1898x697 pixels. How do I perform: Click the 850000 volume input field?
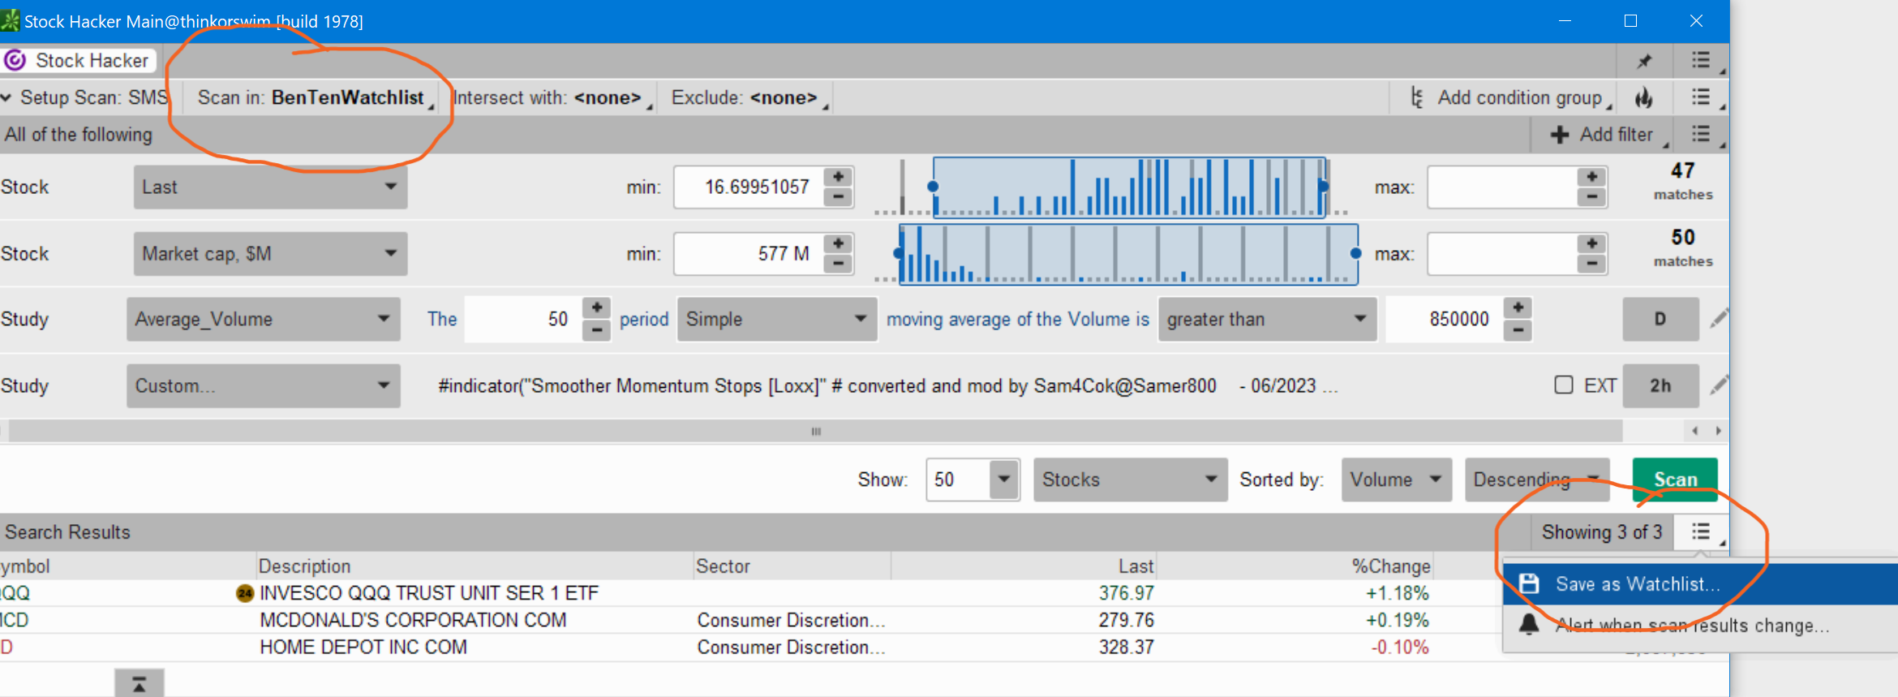pos(1444,319)
